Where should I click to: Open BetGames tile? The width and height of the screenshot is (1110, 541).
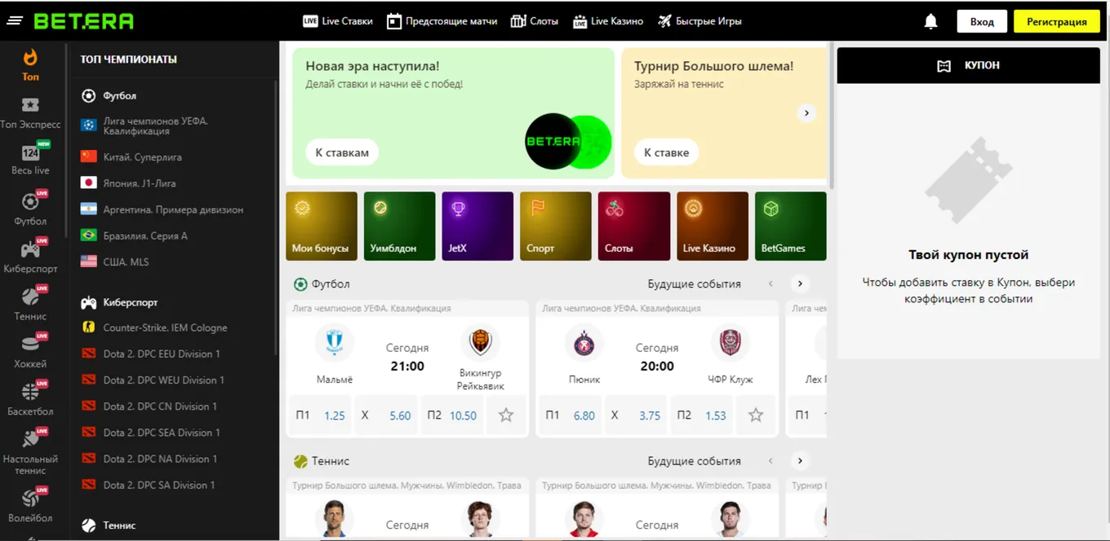(x=790, y=227)
